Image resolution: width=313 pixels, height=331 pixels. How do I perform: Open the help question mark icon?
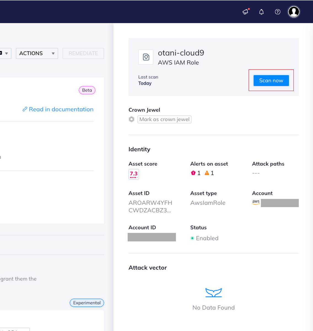coord(278,12)
